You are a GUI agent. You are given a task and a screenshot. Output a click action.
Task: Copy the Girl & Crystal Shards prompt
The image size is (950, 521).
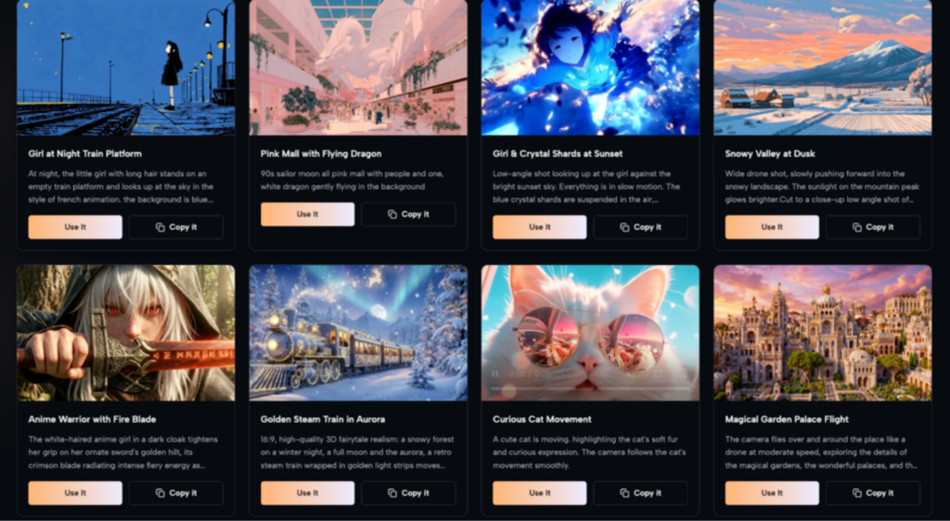[640, 227]
